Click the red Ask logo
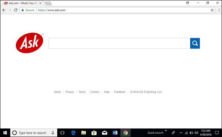The height and width of the screenshot is (137, 222). tap(30, 43)
